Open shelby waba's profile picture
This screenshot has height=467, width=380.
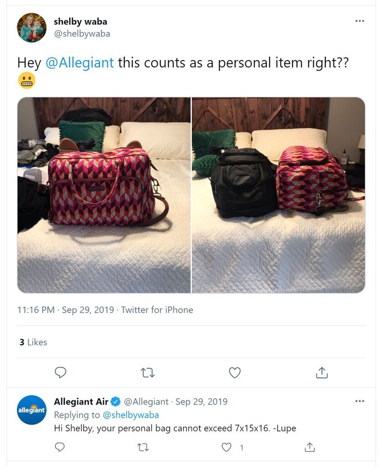coord(31,27)
